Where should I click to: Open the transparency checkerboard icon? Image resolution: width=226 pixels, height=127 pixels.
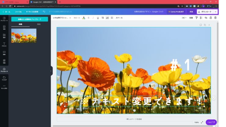201,18
